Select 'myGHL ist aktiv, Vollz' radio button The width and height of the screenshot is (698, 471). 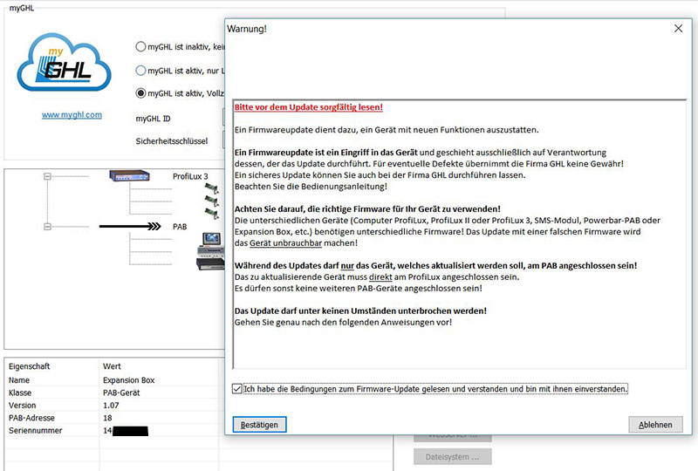140,93
